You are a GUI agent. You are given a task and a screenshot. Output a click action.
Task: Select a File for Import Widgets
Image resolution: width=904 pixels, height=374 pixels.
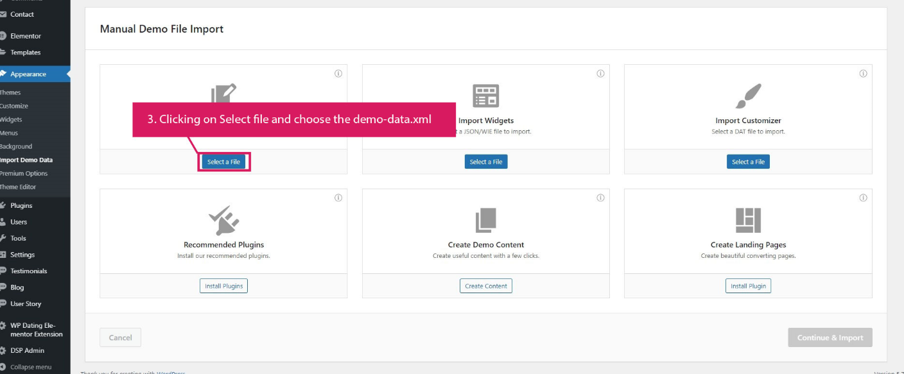pos(486,162)
